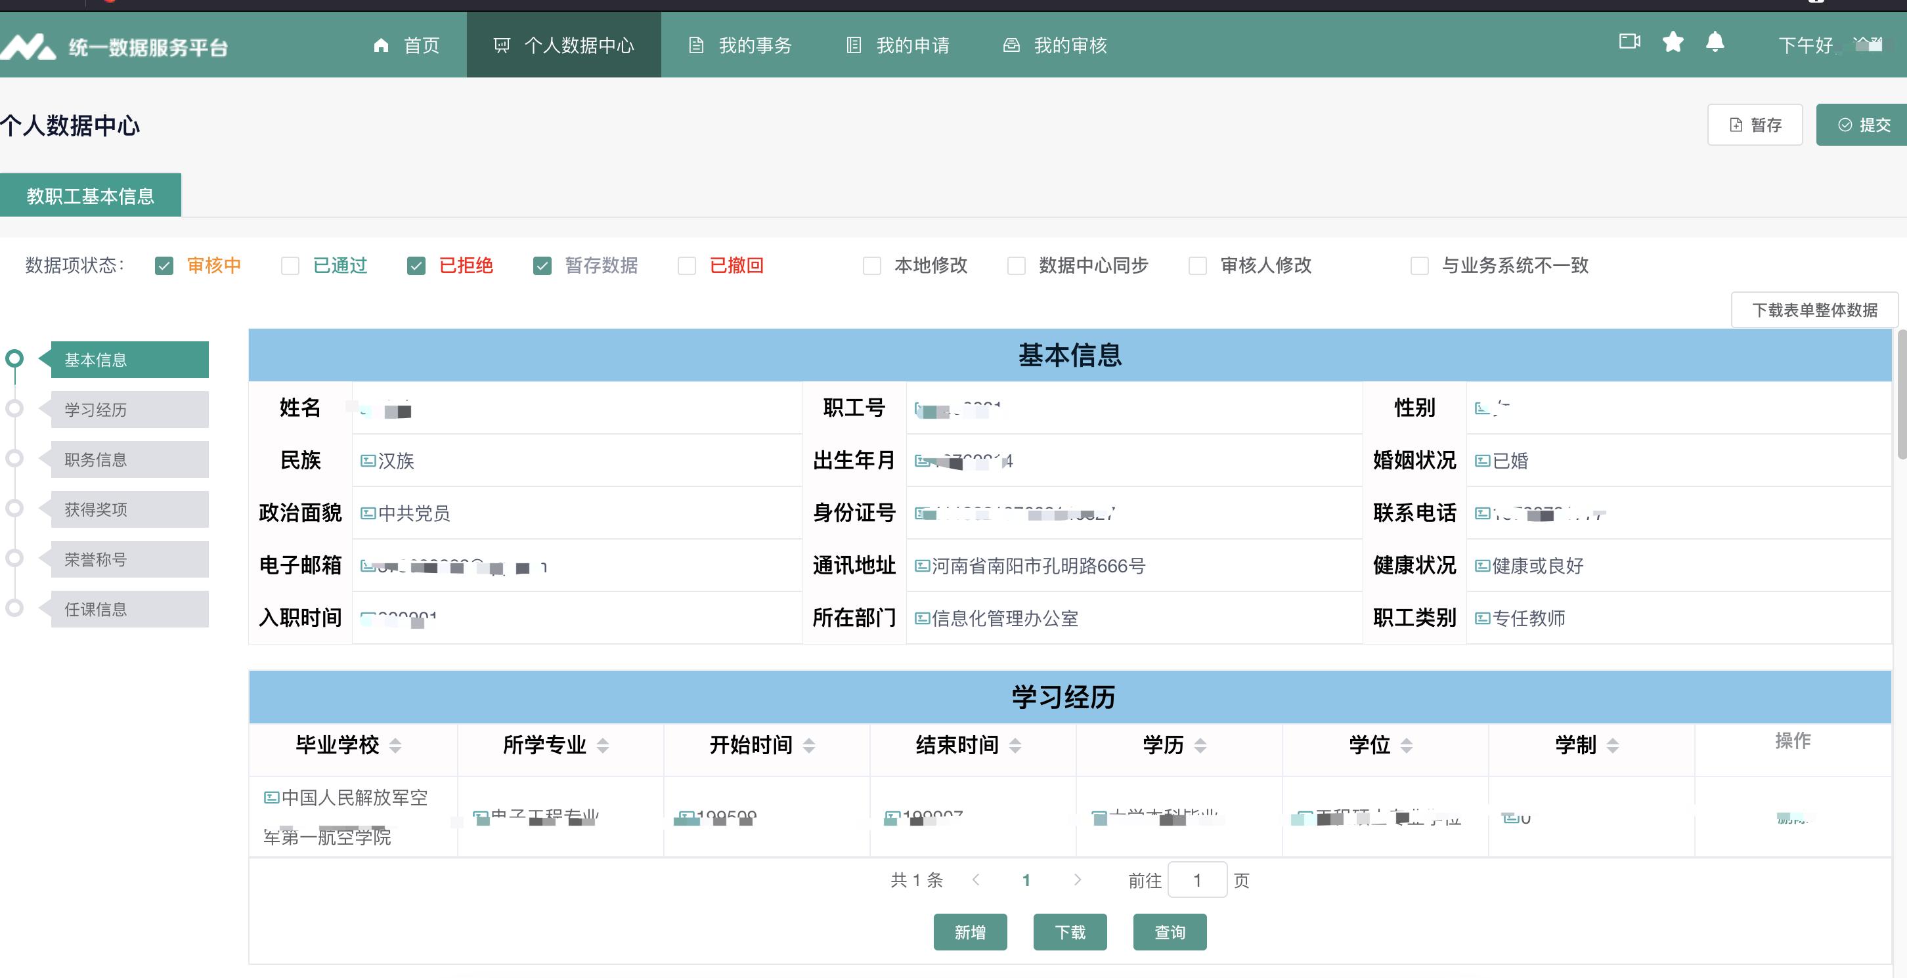Click timeline node for 荣誉称号
The height and width of the screenshot is (978, 1907).
tap(14, 558)
